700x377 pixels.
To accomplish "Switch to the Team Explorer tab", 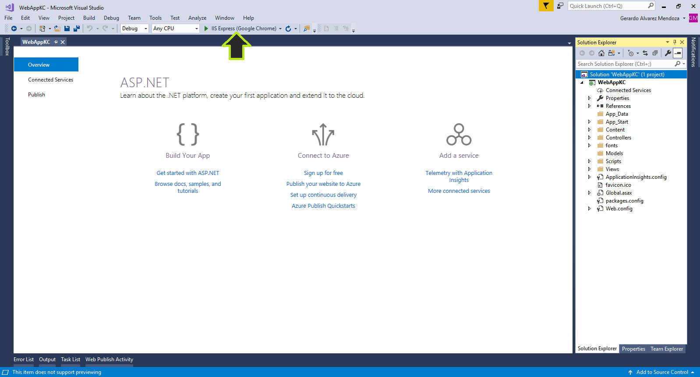I will tap(667, 349).
